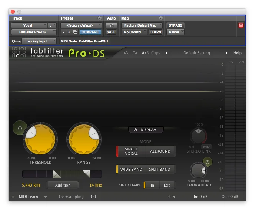Click the Audition button

[63, 185]
